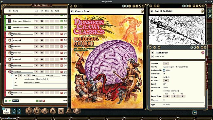
Task: Open the combat tracker Menu button
Action: click(15, 101)
